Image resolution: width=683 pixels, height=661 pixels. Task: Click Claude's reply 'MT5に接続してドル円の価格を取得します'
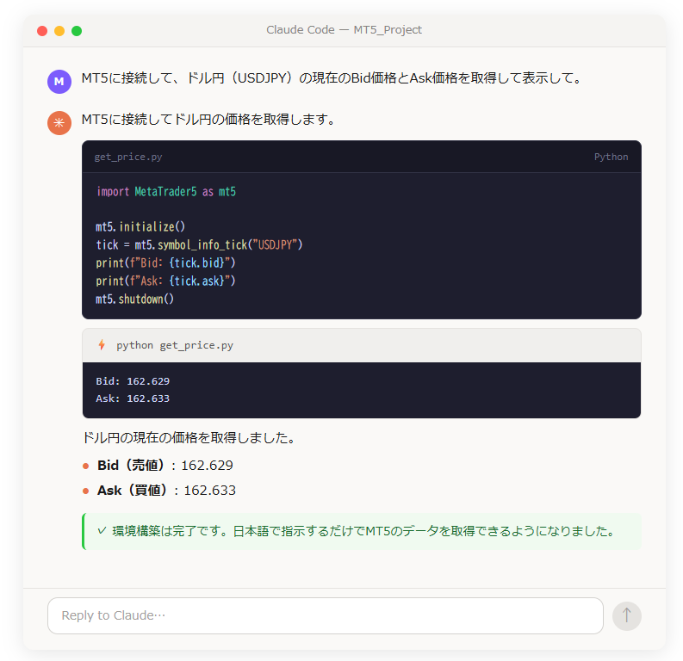coord(209,120)
